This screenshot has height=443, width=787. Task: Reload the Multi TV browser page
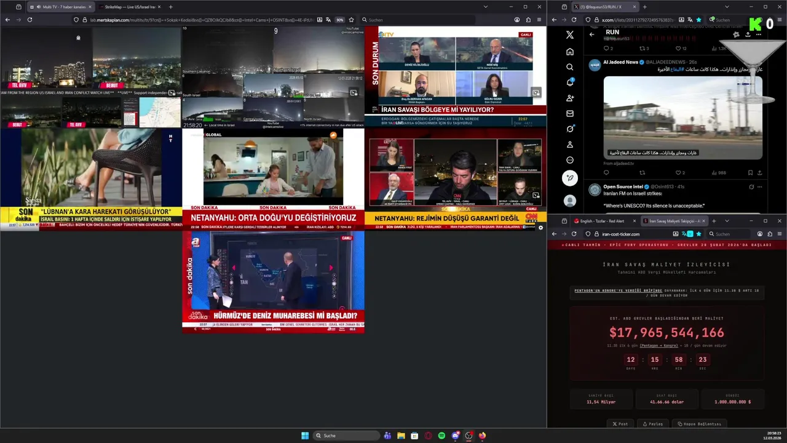click(x=30, y=20)
